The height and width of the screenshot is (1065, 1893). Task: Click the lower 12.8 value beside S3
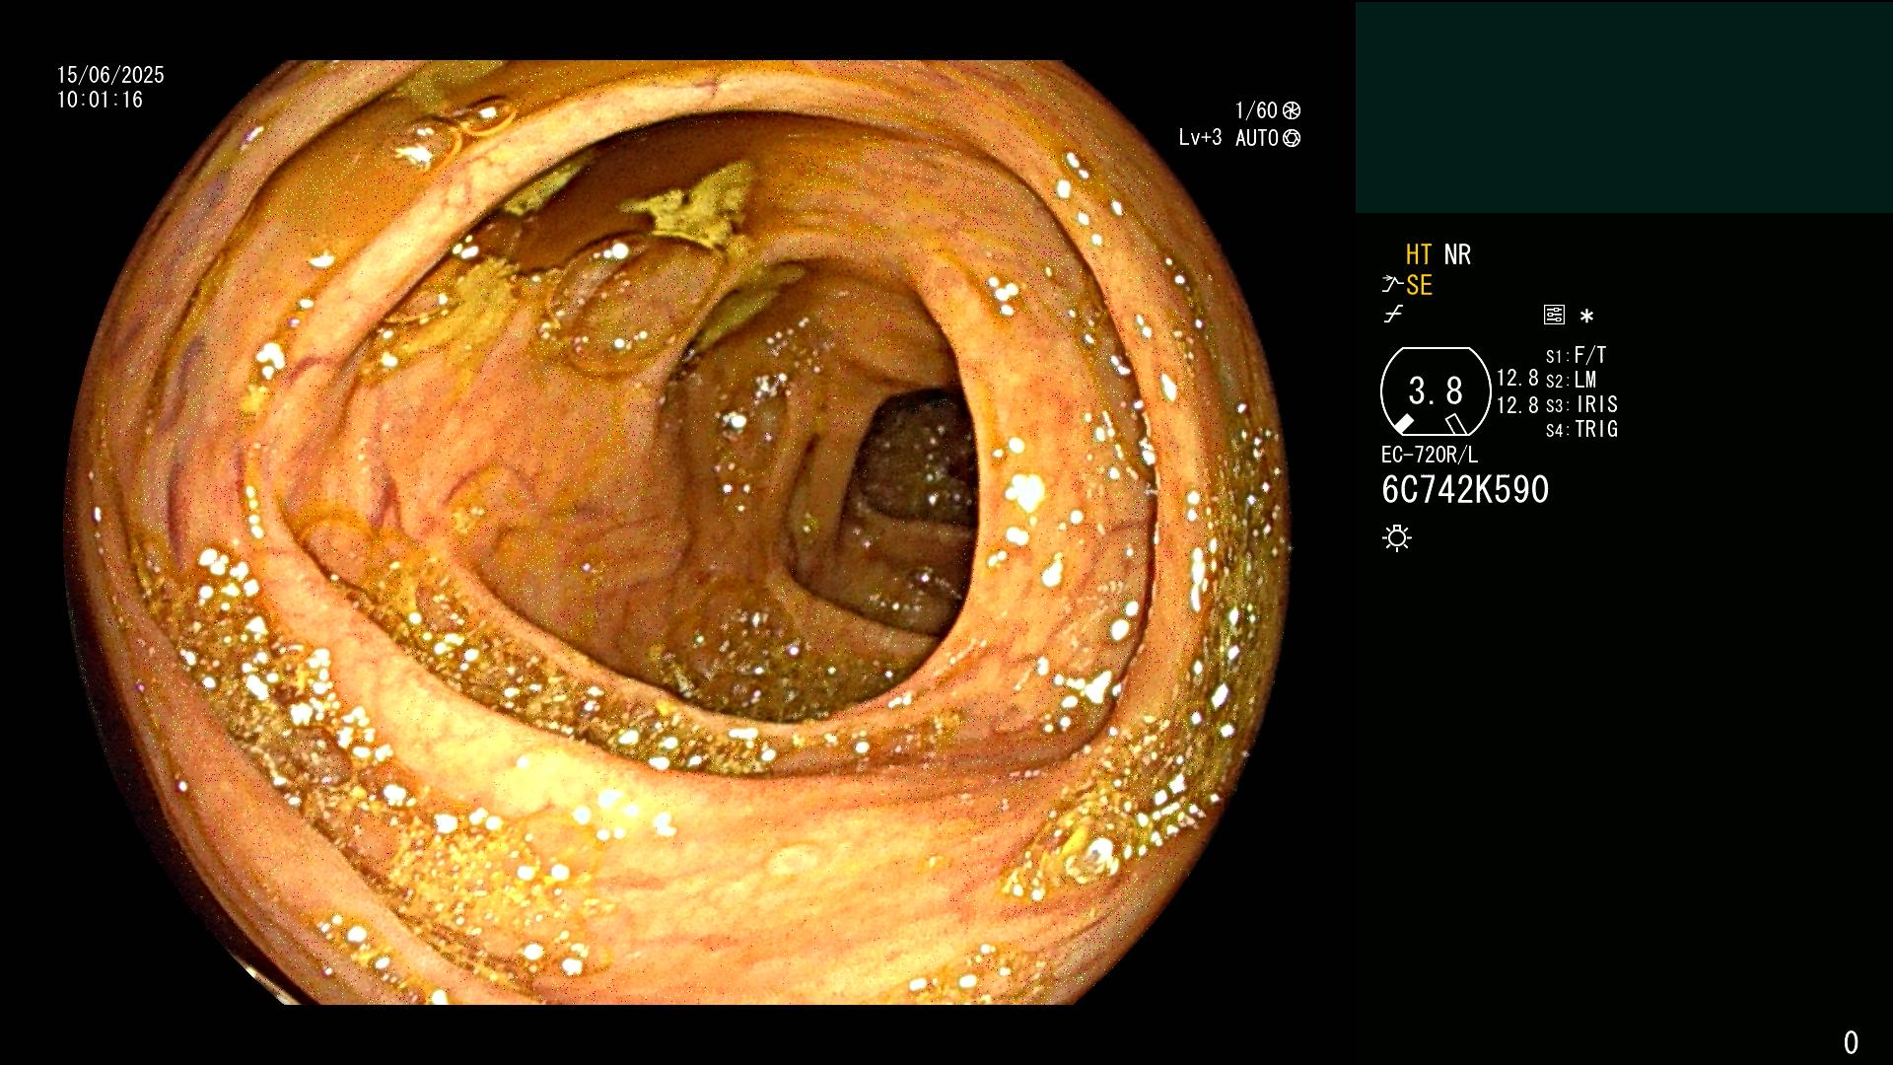[1517, 404]
